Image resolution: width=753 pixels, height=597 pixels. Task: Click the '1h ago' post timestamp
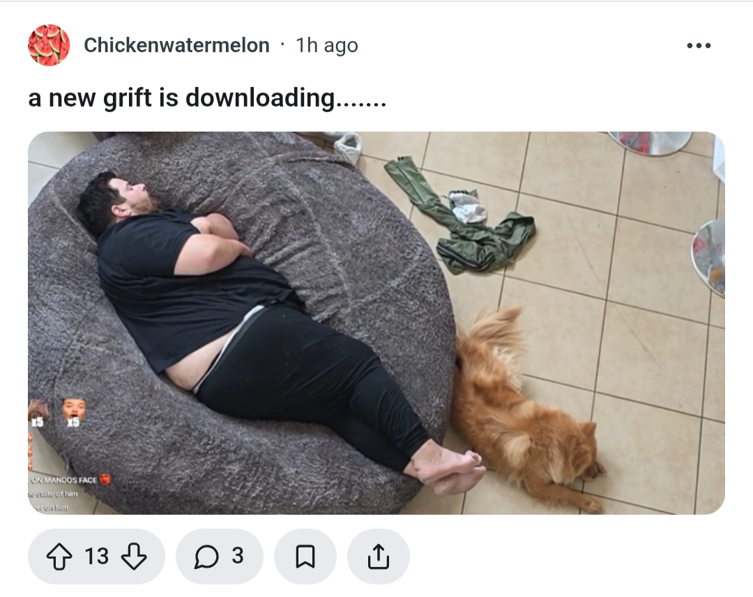click(327, 45)
